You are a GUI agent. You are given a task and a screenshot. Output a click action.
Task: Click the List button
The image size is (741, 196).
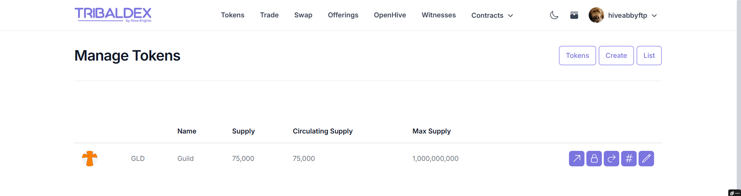pyautogui.click(x=649, y=56)
